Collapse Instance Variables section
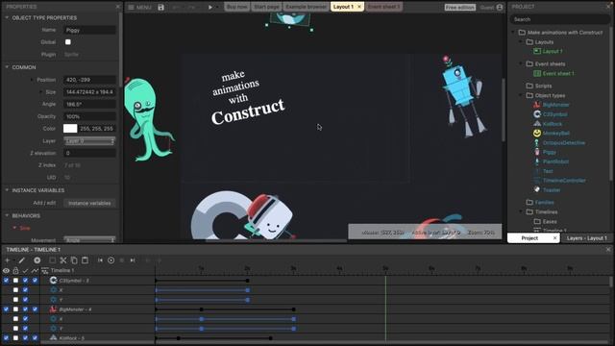Viewport: 615px width, 346px height. point(7,190)
